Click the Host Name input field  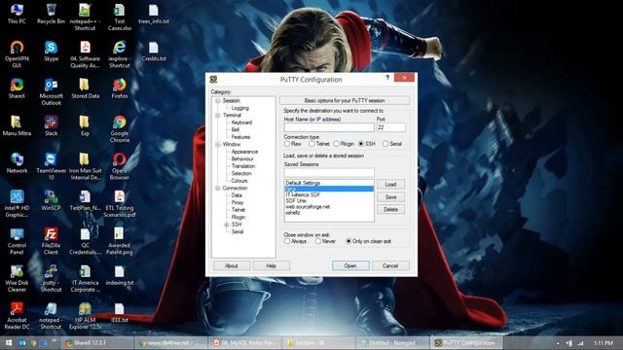coord(329,127)
